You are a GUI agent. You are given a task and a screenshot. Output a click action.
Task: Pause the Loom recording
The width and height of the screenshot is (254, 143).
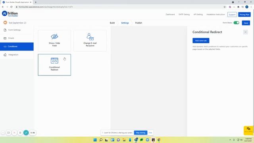[20, 133]
